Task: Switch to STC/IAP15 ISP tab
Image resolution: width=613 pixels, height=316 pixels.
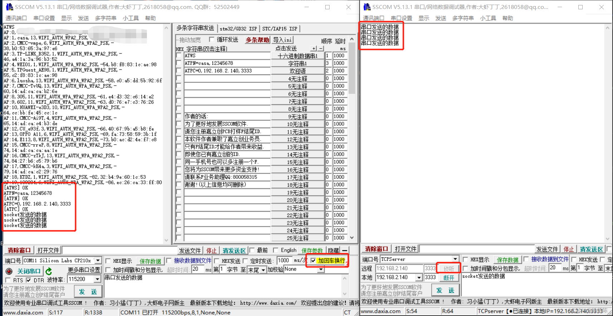Action: (280, 29)
